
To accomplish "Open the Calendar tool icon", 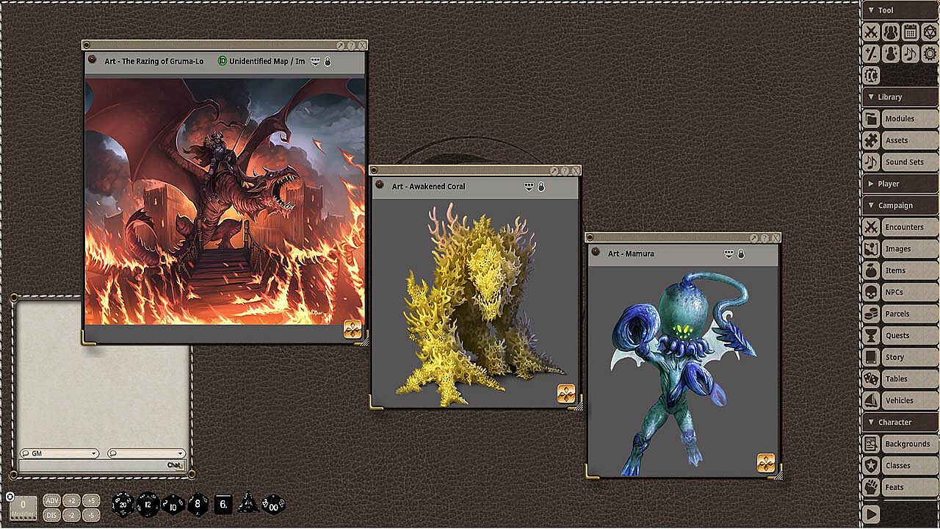I will pyautogui.click(x=910, y=32).
